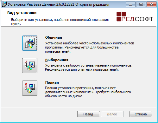Click the Вид установки header title

click(x=22, y=13)
